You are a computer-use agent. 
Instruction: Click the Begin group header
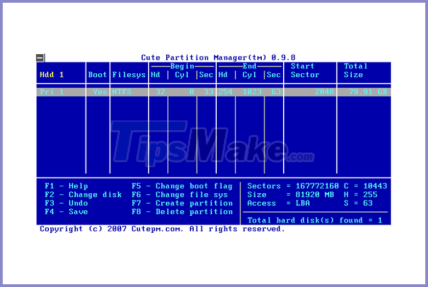[182, 66]
